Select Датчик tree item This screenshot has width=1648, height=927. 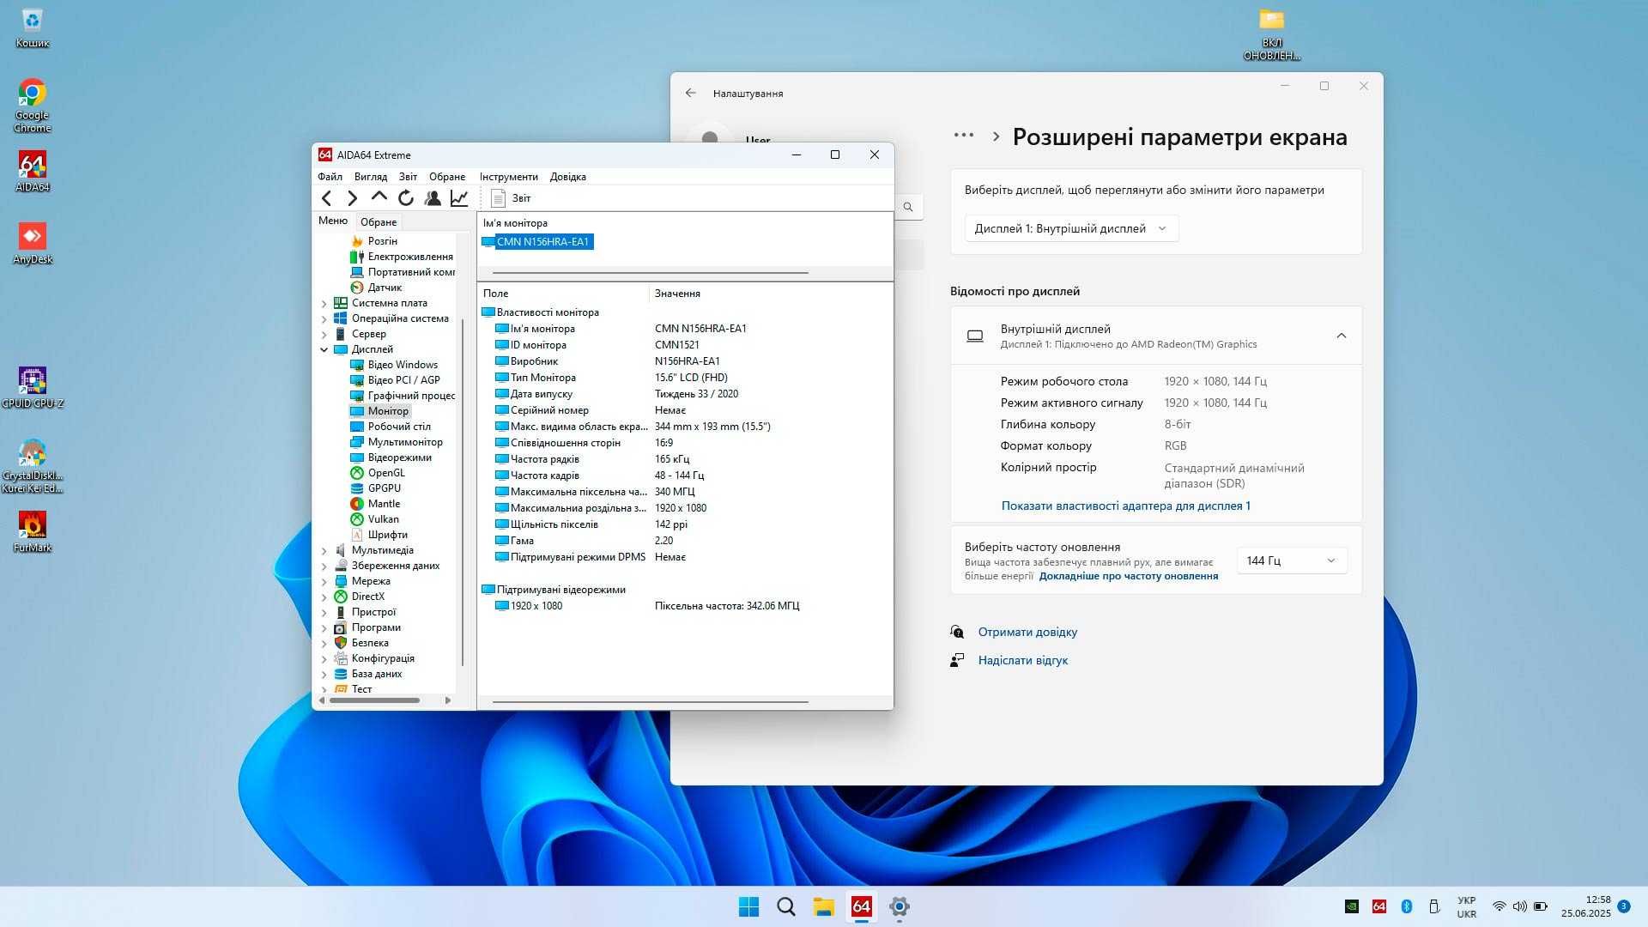376,288
